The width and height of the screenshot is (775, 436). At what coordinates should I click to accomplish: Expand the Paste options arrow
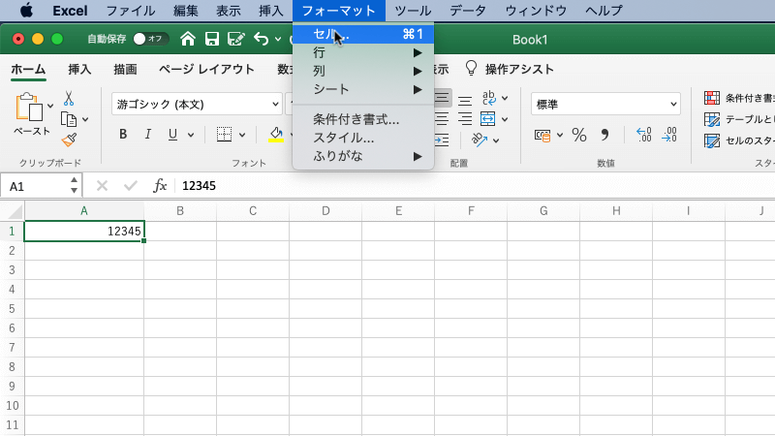(50, 106)
